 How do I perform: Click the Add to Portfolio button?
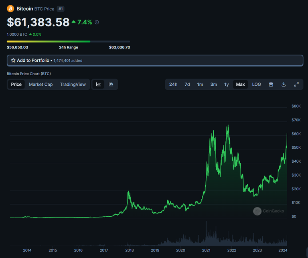[x=155, y=60]
